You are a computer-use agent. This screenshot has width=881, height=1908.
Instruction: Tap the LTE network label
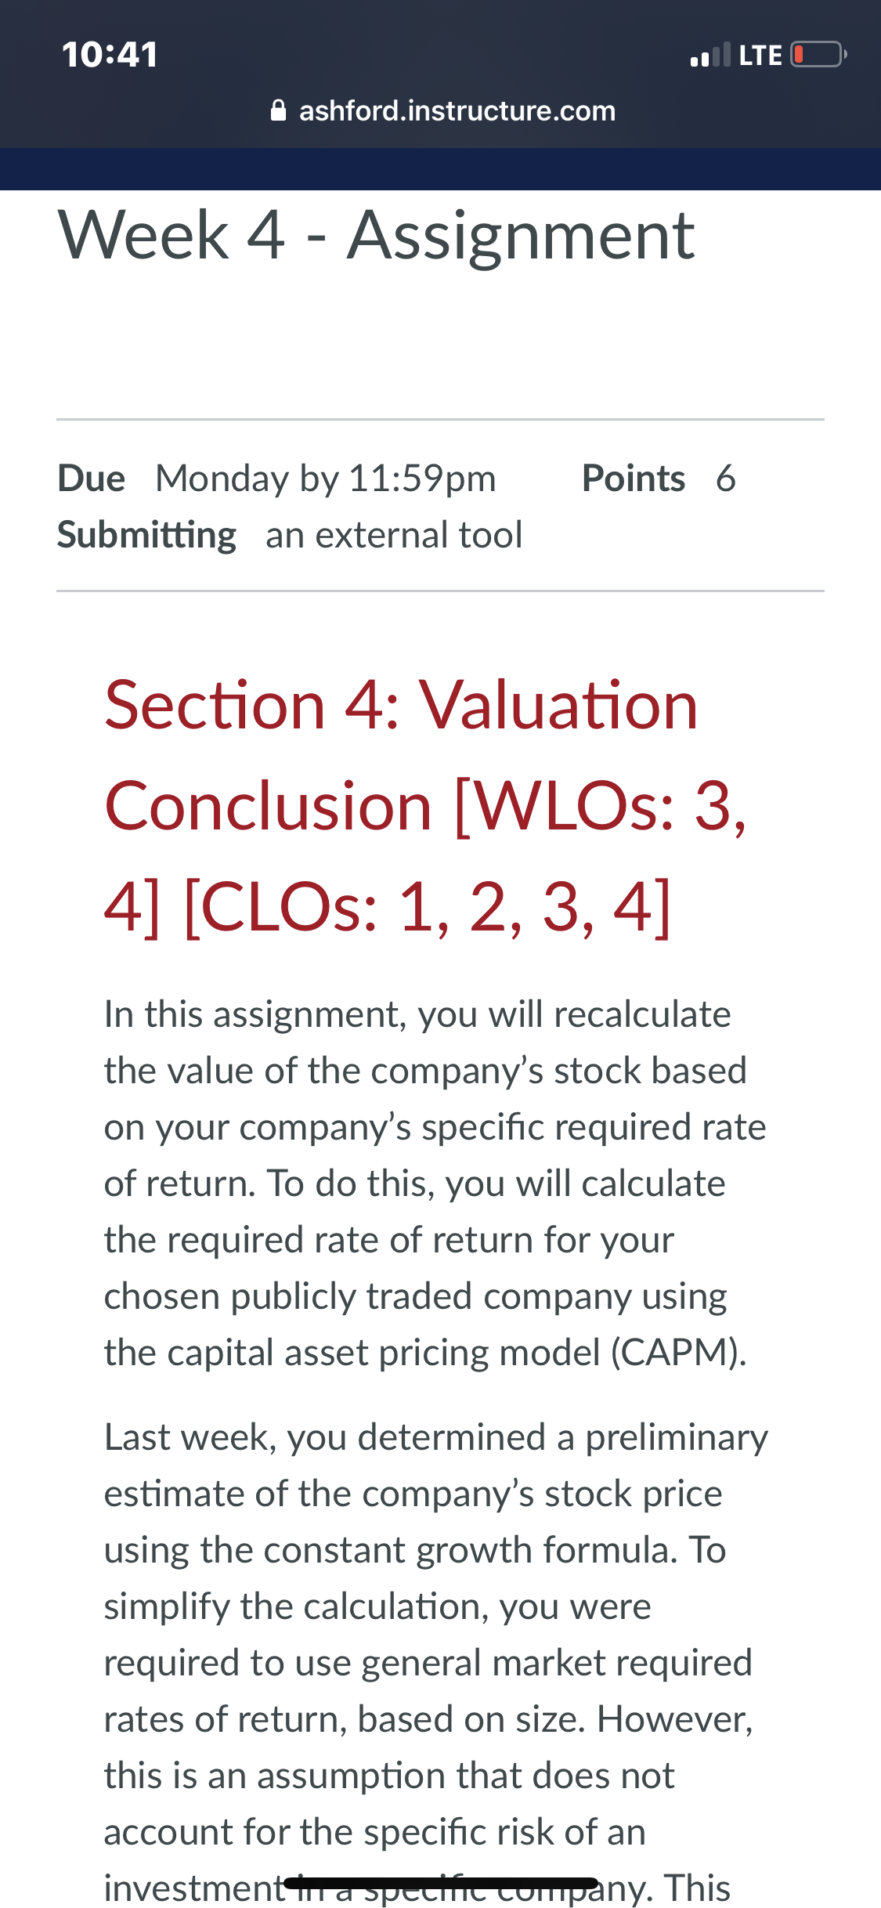click(x=760, y=55)
